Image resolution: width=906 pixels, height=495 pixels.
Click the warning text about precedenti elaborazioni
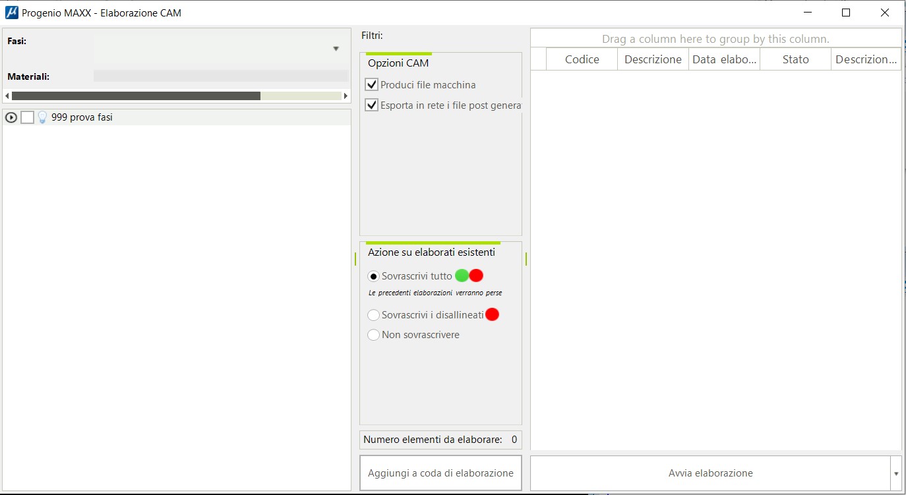pyautogui.click(x=435, y=293)
